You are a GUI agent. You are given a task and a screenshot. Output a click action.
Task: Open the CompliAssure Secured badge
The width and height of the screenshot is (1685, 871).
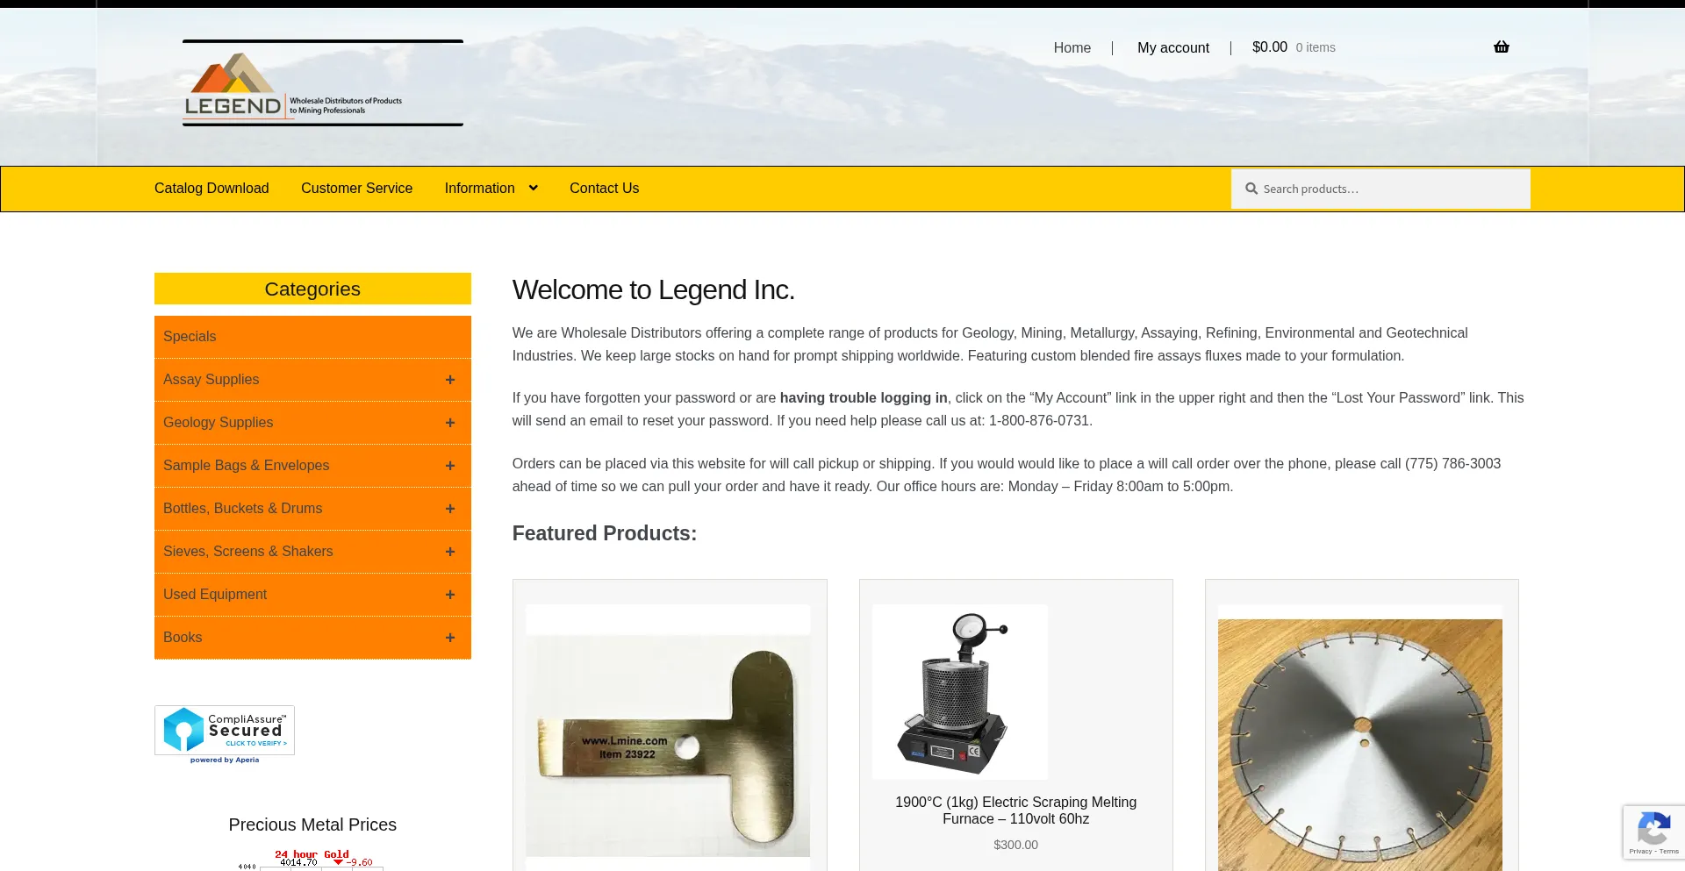[x=225, y=734]
